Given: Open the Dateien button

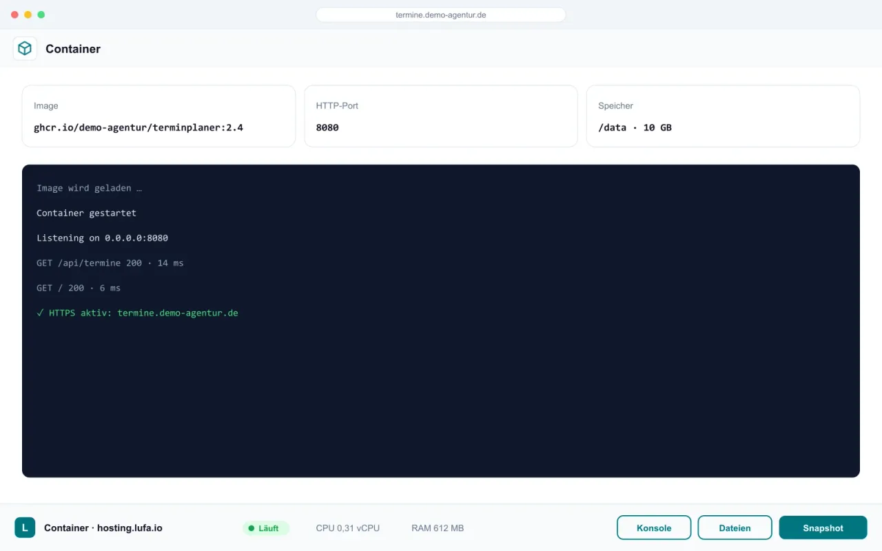Looking at the screenshot, I should point(735,528).
